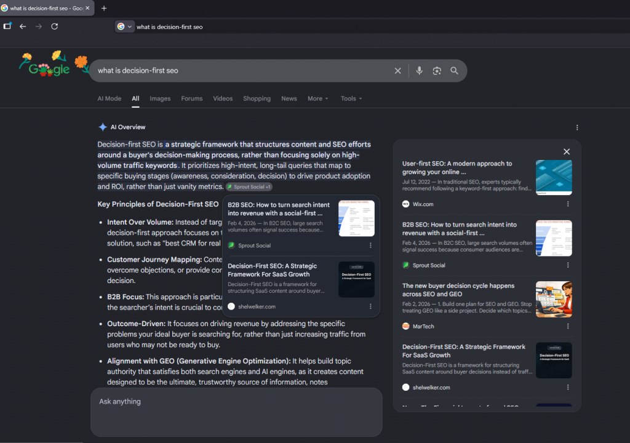This screenshot has width=630, height=443.
Task: Select the All results tab
Action: [135, 98]
